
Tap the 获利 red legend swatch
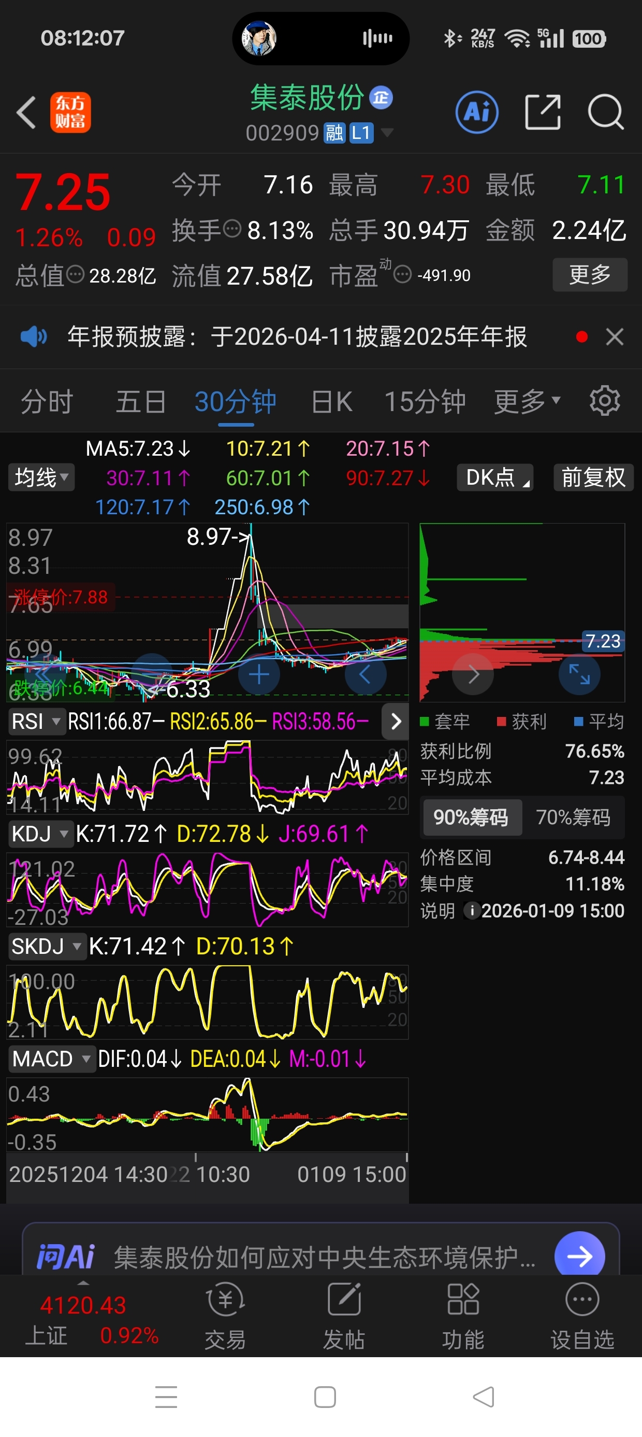click(501, 721)
